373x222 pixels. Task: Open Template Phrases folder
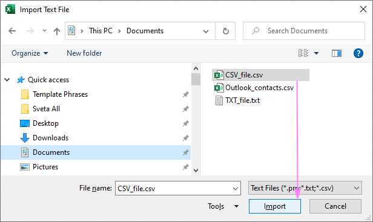[x=60, y=94]
